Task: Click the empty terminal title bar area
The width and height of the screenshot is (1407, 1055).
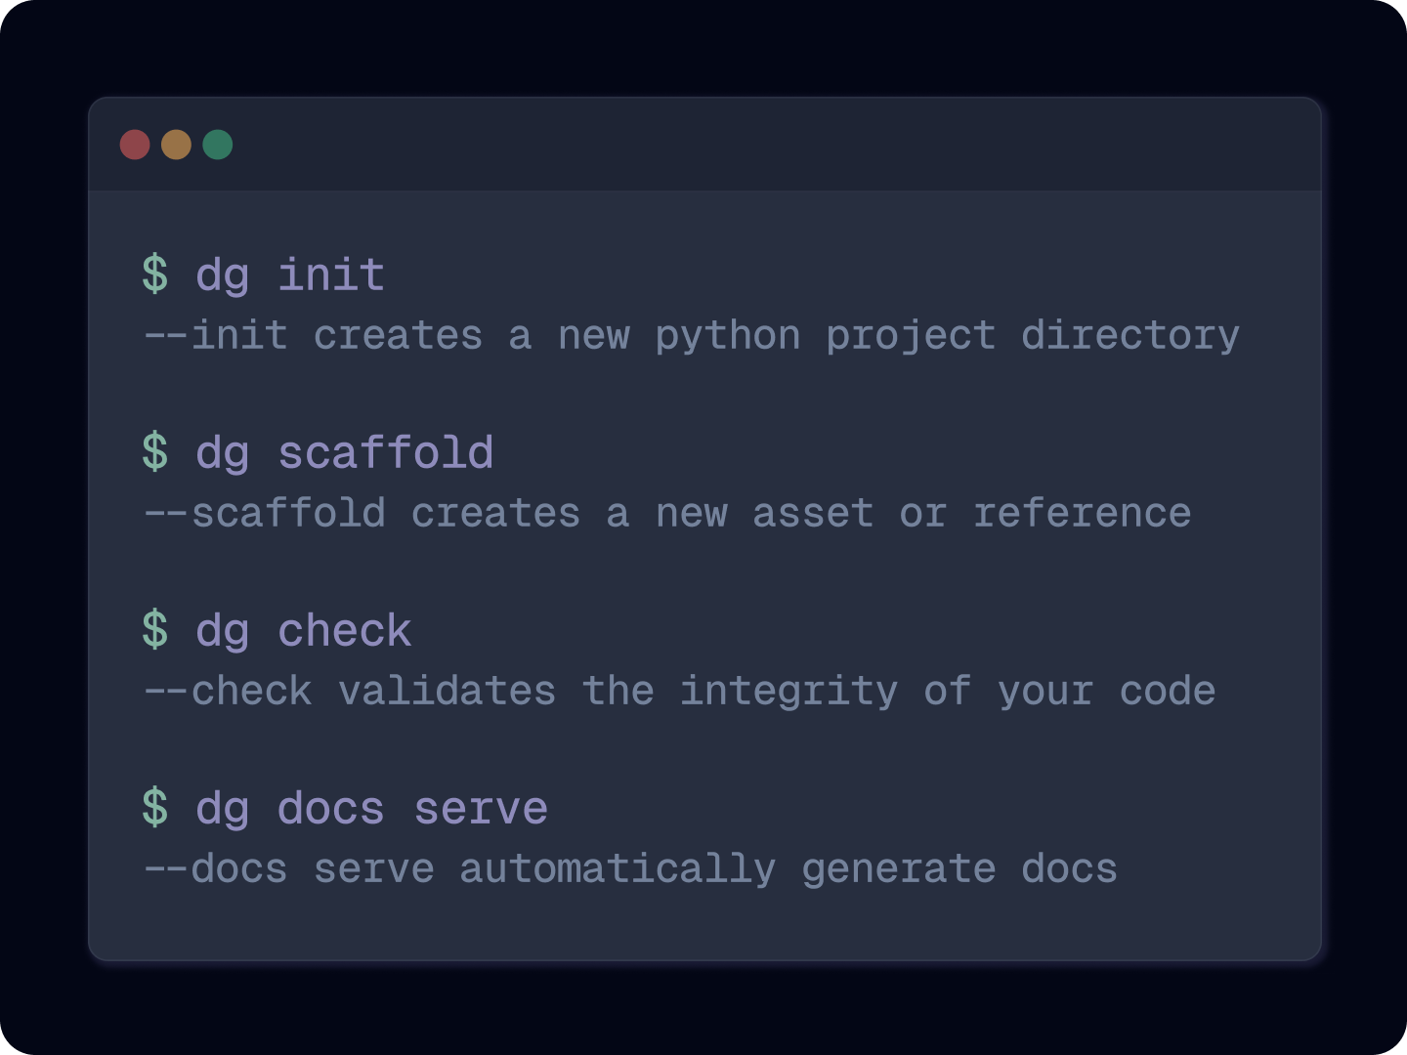Action: [777, 145]
